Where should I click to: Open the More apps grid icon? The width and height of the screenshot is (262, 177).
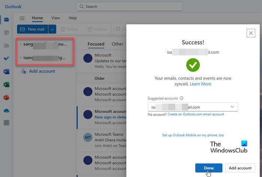tap(6, 123)
